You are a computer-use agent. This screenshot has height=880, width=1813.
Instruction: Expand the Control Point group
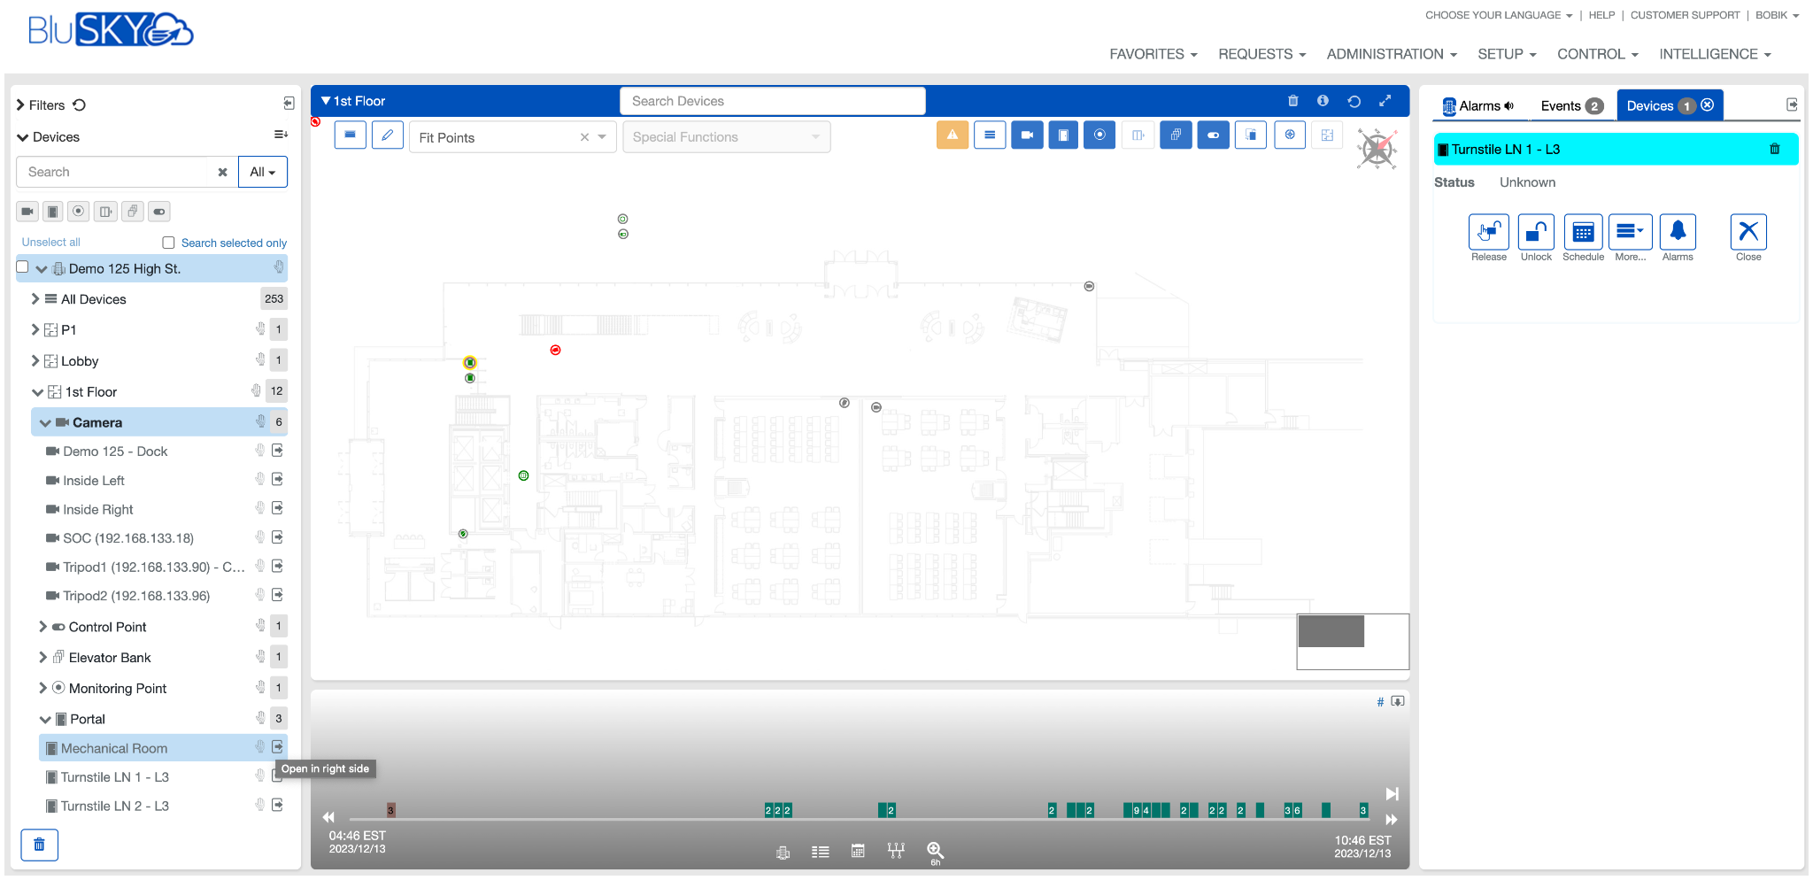(42, 626)
